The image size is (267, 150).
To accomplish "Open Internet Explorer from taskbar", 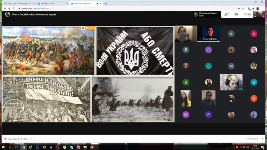I will tap(30, 147).
